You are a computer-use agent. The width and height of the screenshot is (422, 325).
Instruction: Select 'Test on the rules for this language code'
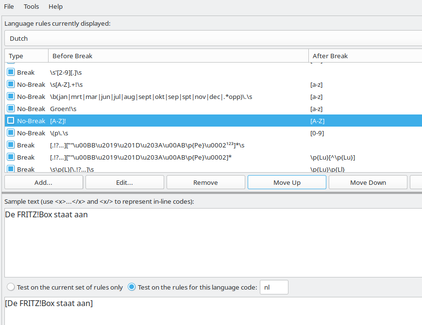point(132,287)
